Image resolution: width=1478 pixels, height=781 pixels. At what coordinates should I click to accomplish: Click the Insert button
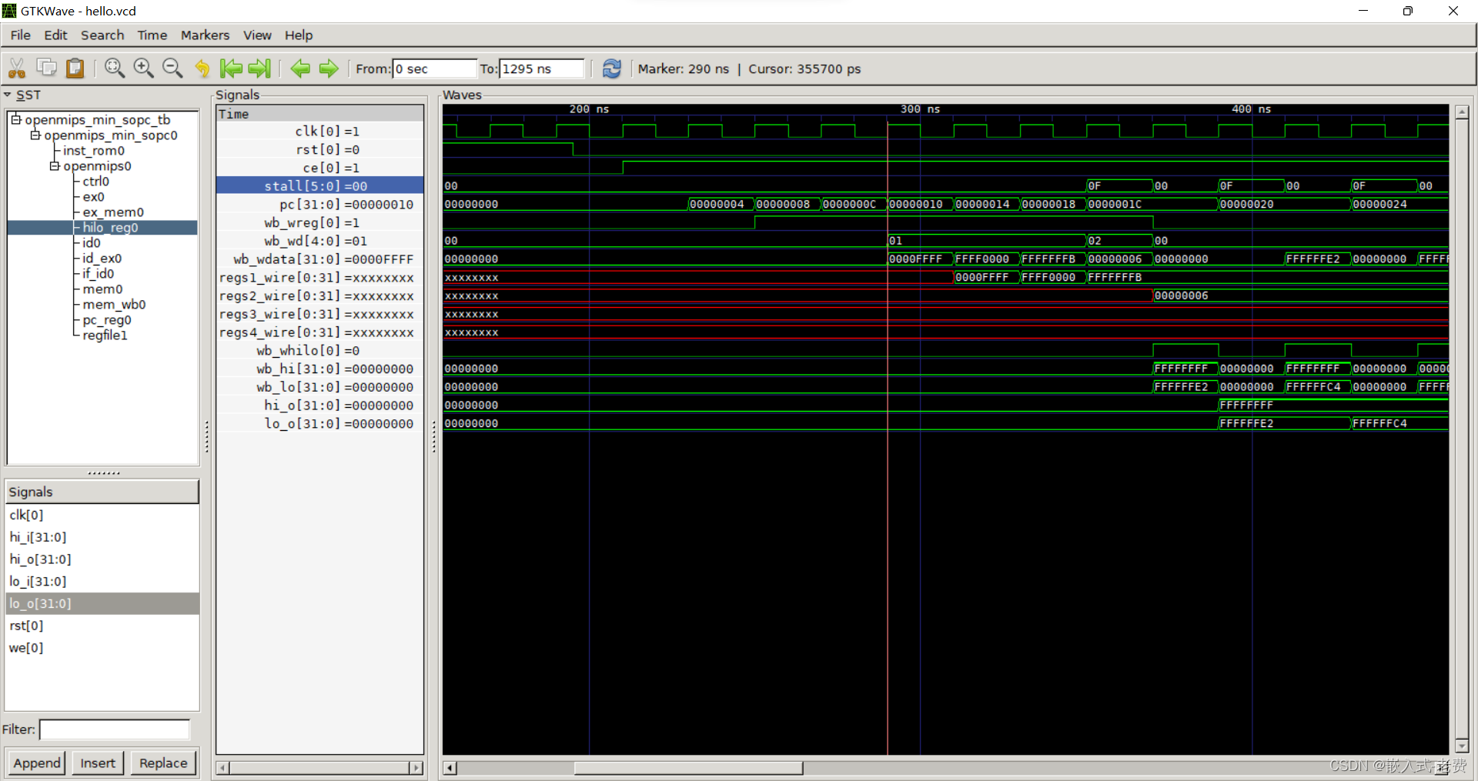pyautogui.click(x=98, y=763)
